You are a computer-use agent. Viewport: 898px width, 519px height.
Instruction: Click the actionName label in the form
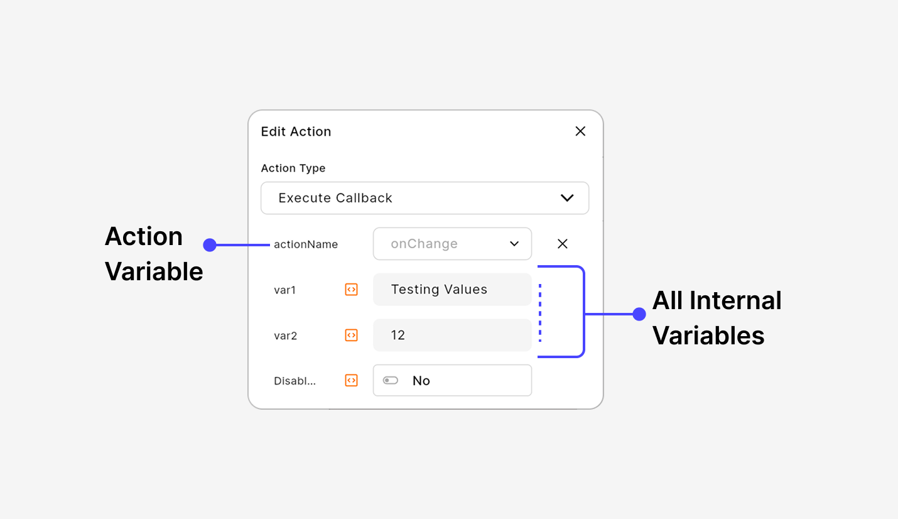[x=305, y=244]
